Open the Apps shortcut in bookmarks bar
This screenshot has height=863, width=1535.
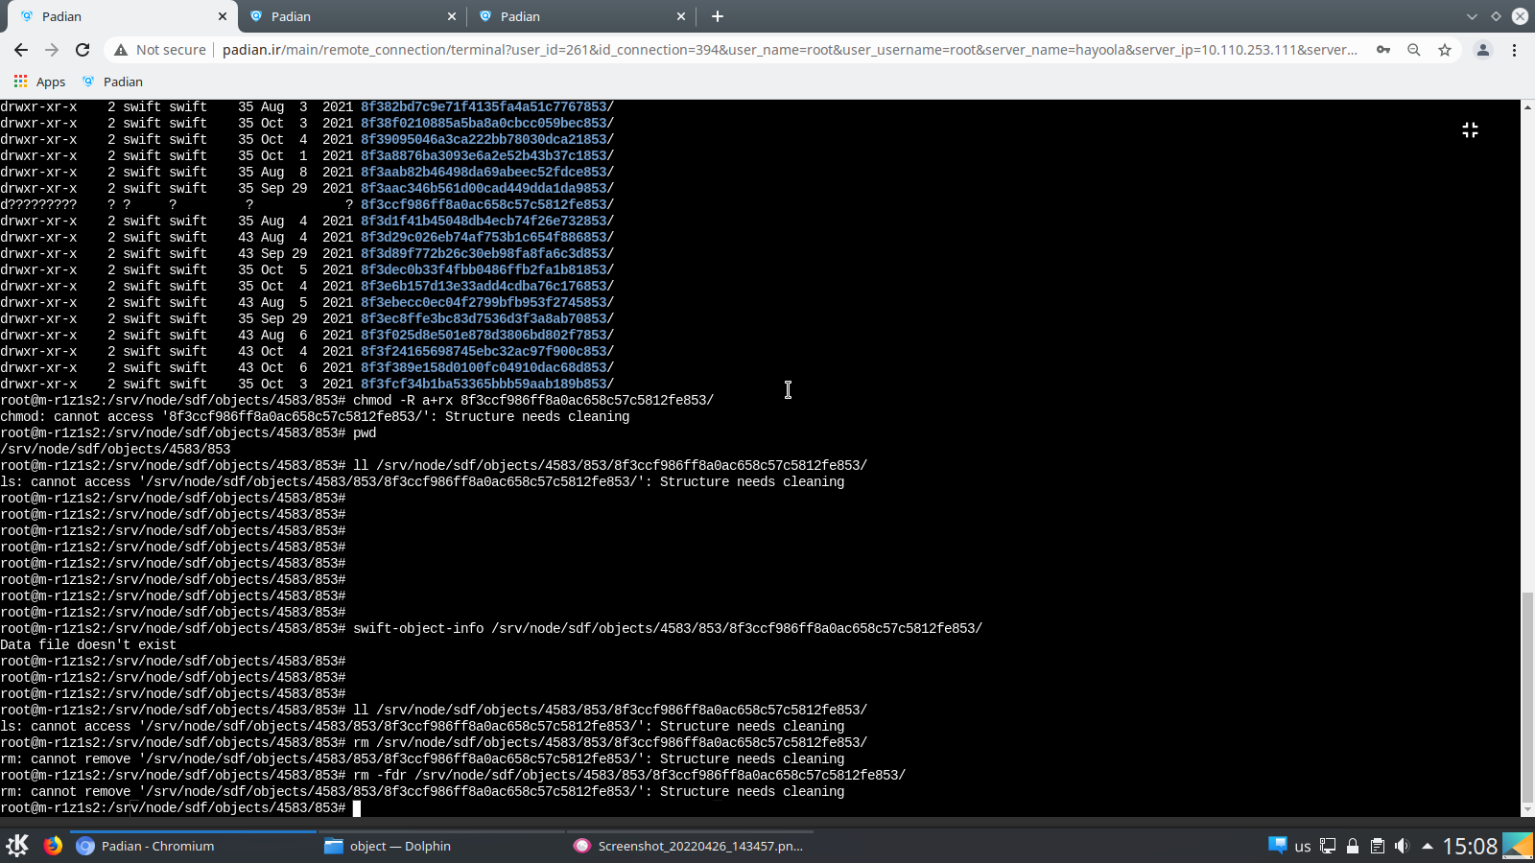(x=39, y=82)
